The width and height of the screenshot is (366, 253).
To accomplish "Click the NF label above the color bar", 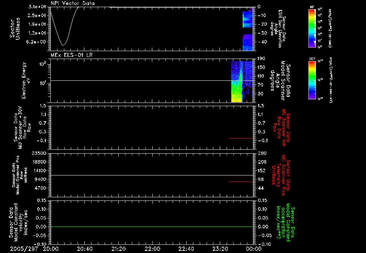I will (312, 7).
